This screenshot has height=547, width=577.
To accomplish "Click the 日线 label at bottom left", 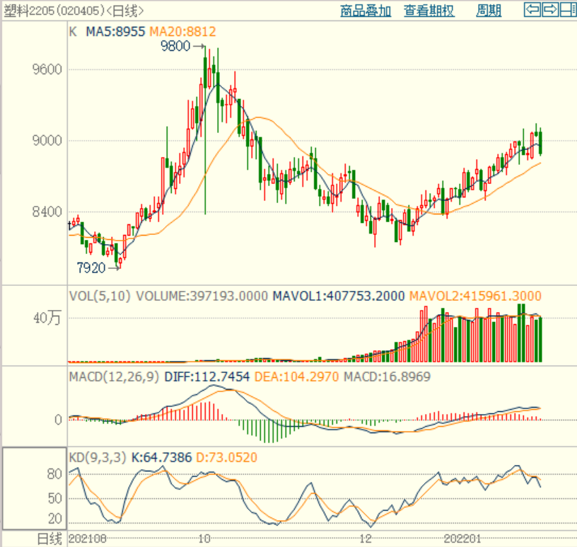I will click(49, 539).
